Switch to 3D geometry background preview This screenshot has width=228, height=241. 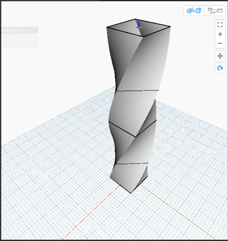click(x=194, y=11)
